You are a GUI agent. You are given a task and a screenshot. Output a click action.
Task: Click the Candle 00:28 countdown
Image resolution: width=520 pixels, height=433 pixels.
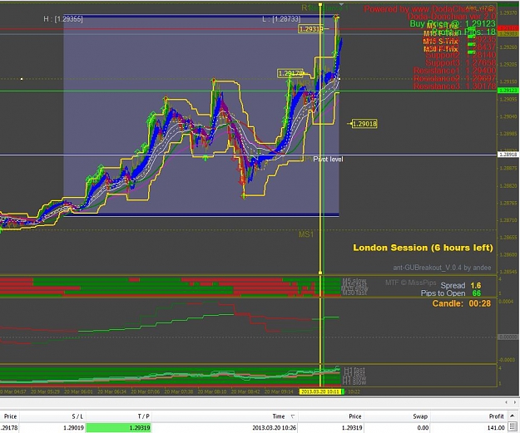point(461,303)
